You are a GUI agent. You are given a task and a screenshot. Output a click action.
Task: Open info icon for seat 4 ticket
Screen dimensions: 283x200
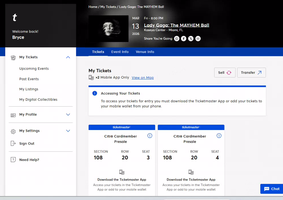click(219, 136)
